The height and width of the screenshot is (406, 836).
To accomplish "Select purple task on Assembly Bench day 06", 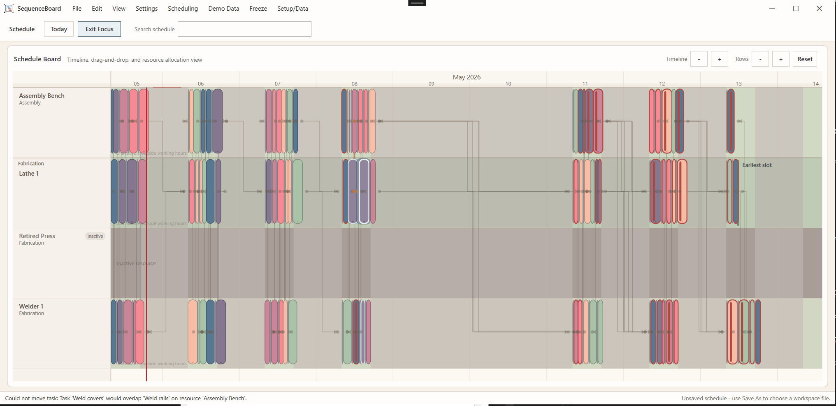I will tap(218, 121).
